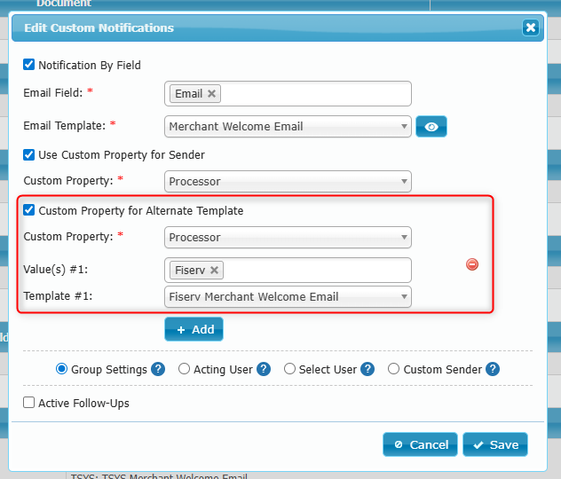Open help icon next to Custom Sender

pyautogui.click(x=493, y=369)
